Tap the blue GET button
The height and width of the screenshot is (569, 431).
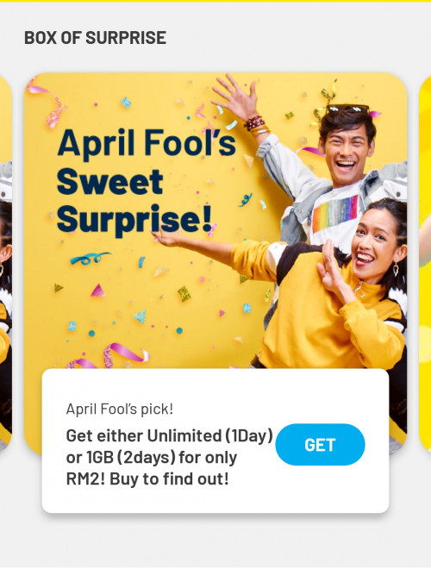coord(320,445)
